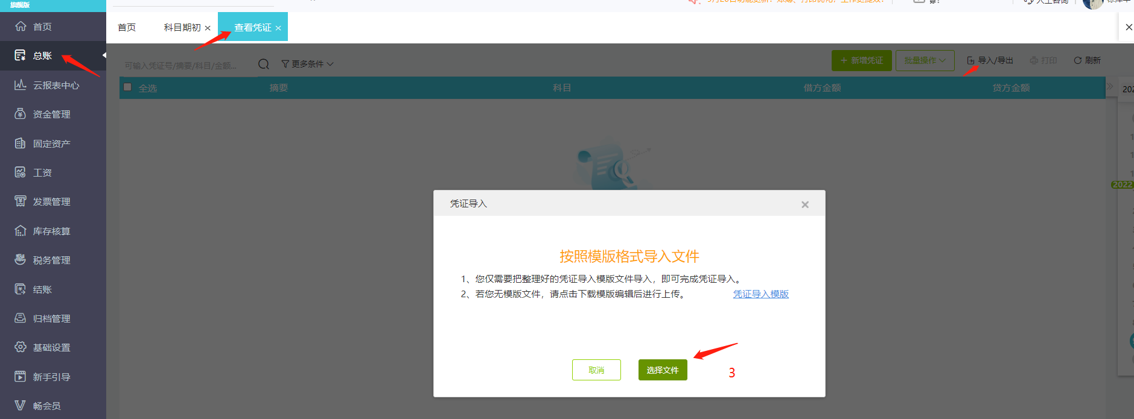The height and width of the screenshot is (419, 1134).
Task: Click the 2022 year marker
Action: [1123, 184]
